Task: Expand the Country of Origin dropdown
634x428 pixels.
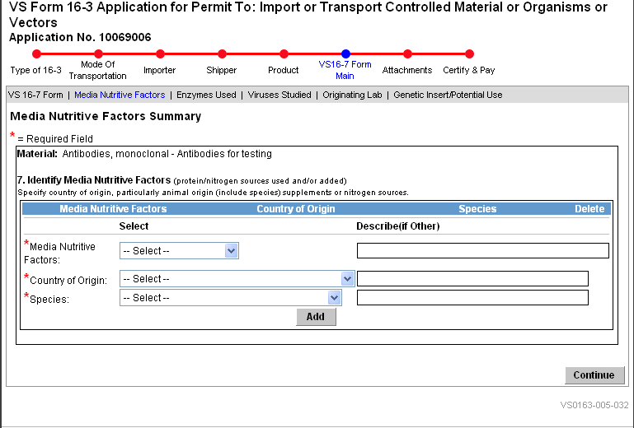Action: click(237, 279)
